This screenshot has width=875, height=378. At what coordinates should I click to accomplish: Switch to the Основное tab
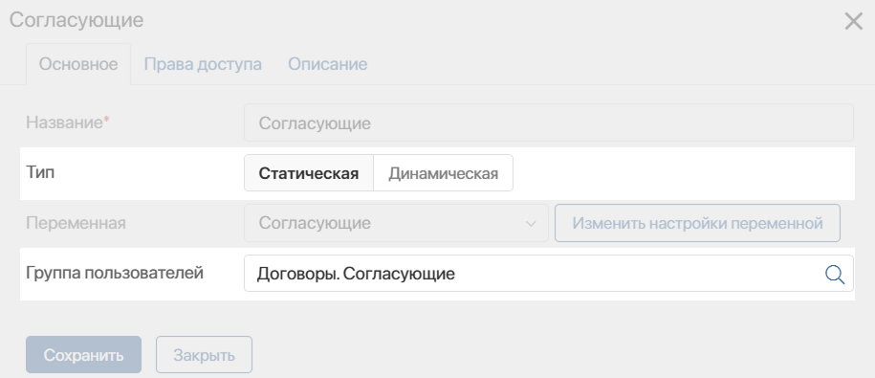click(78, 64)
